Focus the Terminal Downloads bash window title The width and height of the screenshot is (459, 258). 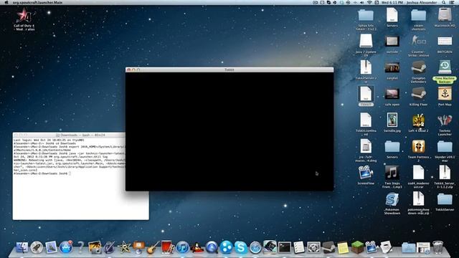[x=82, y=135]
